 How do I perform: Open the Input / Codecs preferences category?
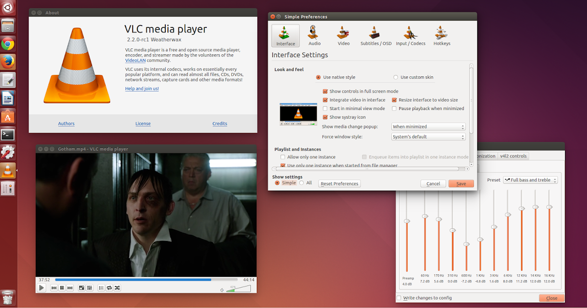click(410, 36)
